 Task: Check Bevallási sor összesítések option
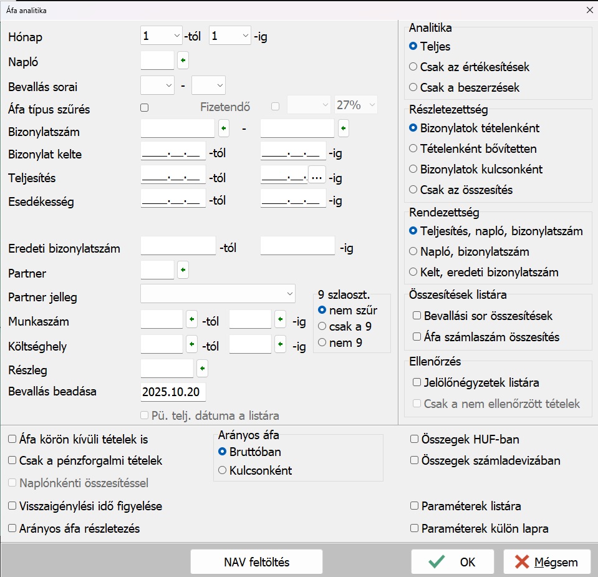pos(417,316)
